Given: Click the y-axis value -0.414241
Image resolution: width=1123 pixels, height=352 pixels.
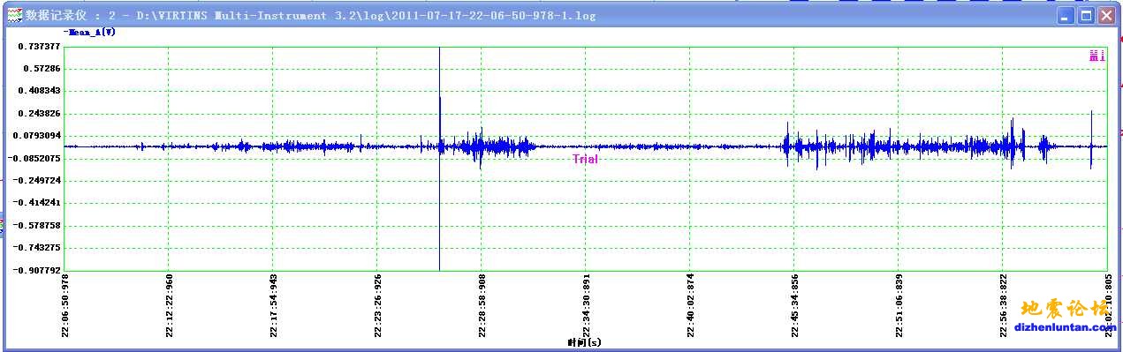Looking at the screenshot, I should click(x=38, y=203).
